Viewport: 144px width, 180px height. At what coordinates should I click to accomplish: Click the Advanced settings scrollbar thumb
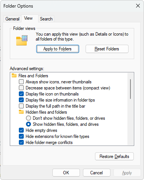pyautogui.click(x=130, y=89)
